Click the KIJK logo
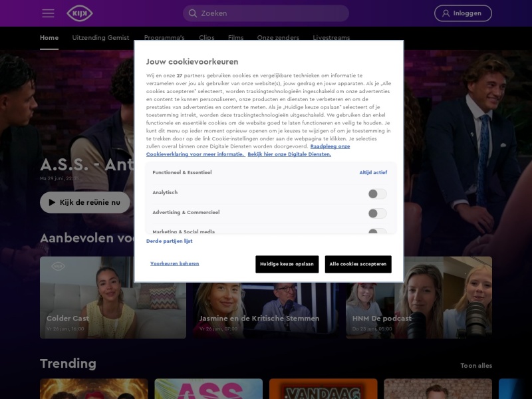Screen dimensions: 532x399 [x=80, y=13]
